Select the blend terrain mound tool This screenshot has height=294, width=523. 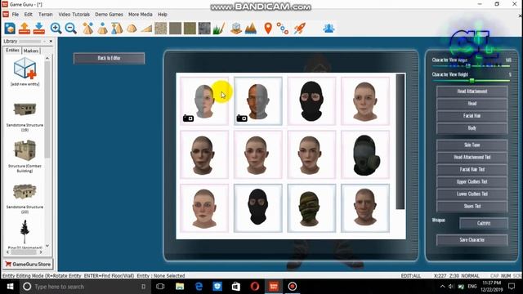(132, 29)
